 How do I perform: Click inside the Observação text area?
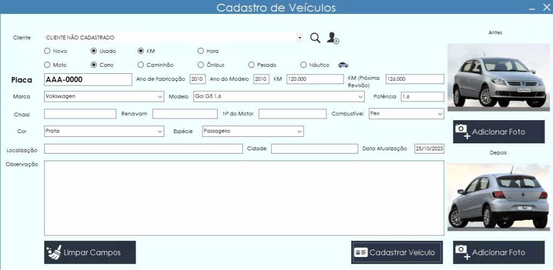[x=244, y=197]
